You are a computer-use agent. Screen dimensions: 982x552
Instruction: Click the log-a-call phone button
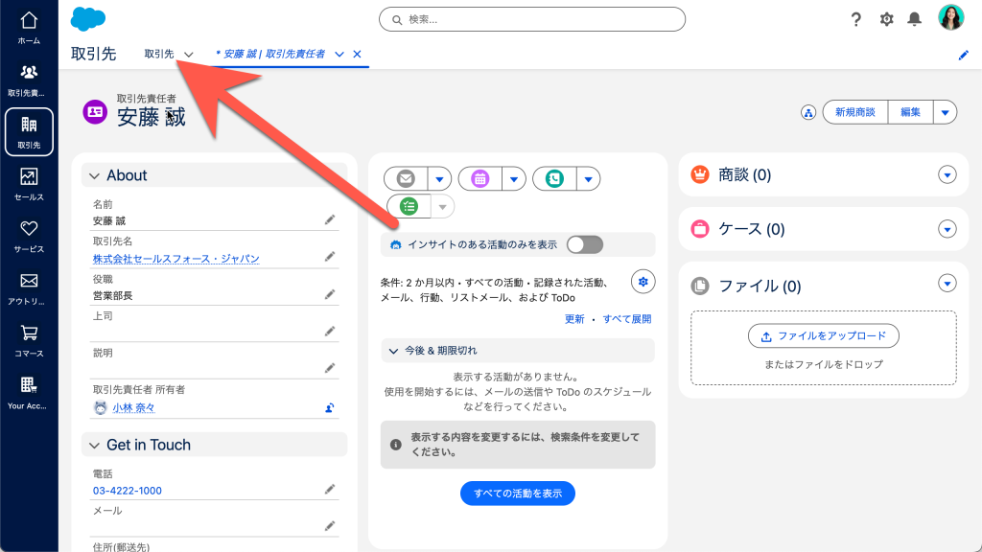[x=554, y=179]
